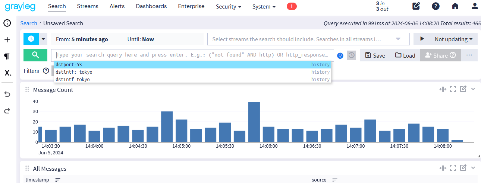Viewport: 481px width, 183px height.
Task: Focus the search query input field
Action: click(192, 55)
